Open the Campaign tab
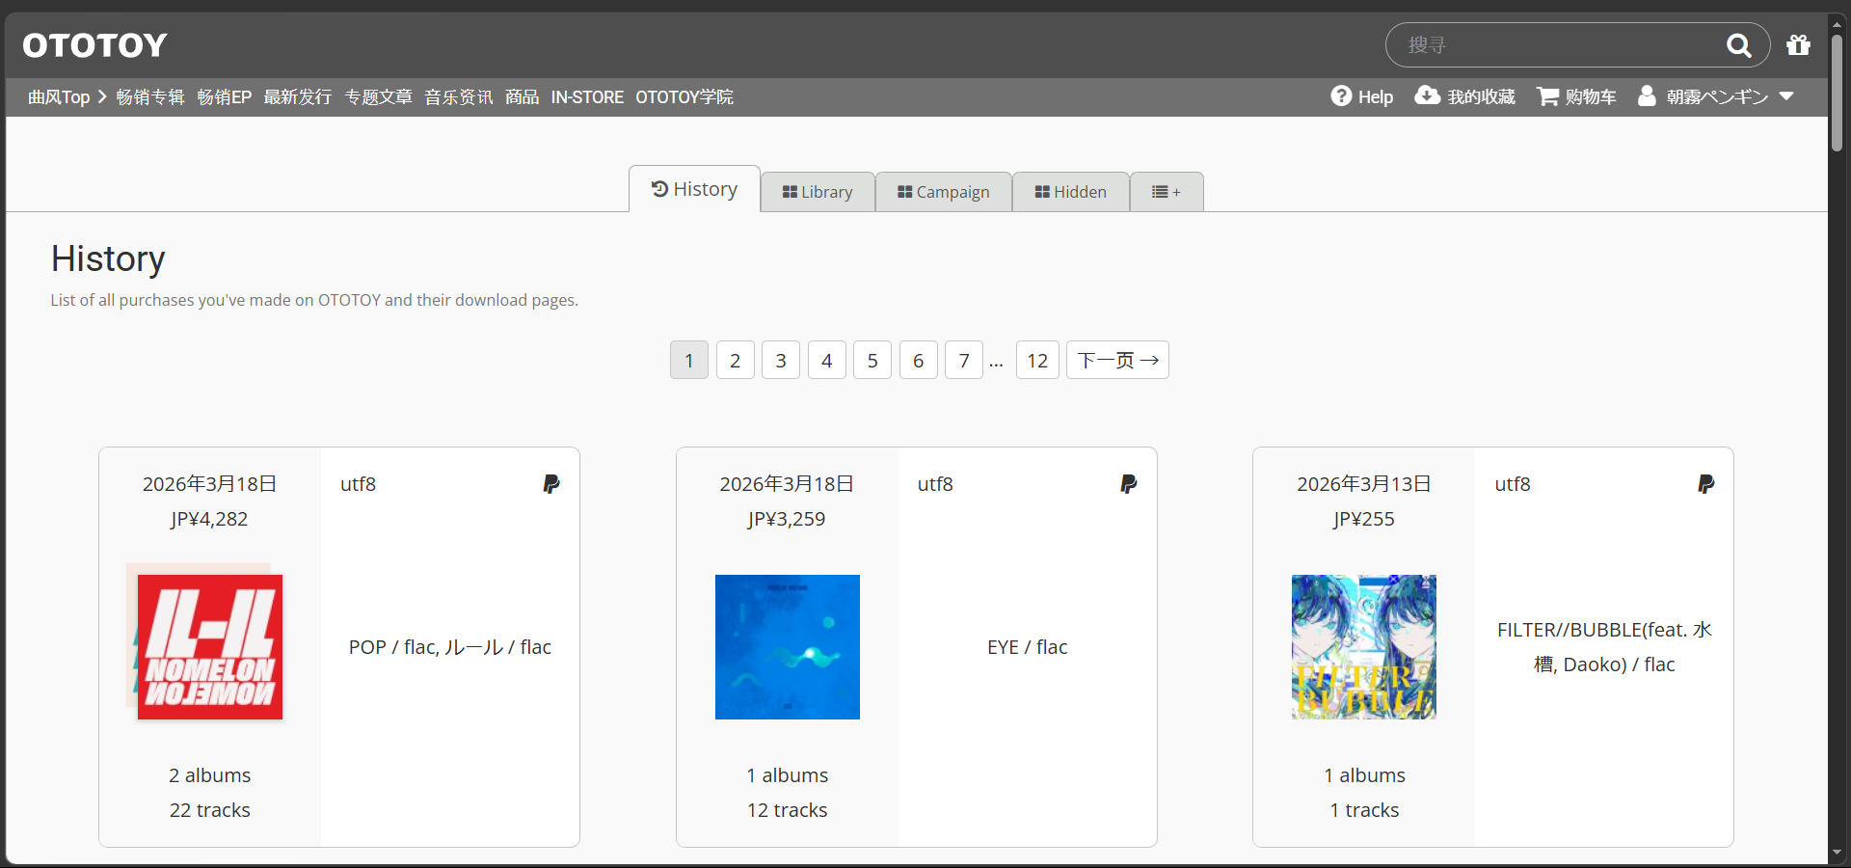 pyautogui.click(x=943, y=192)
